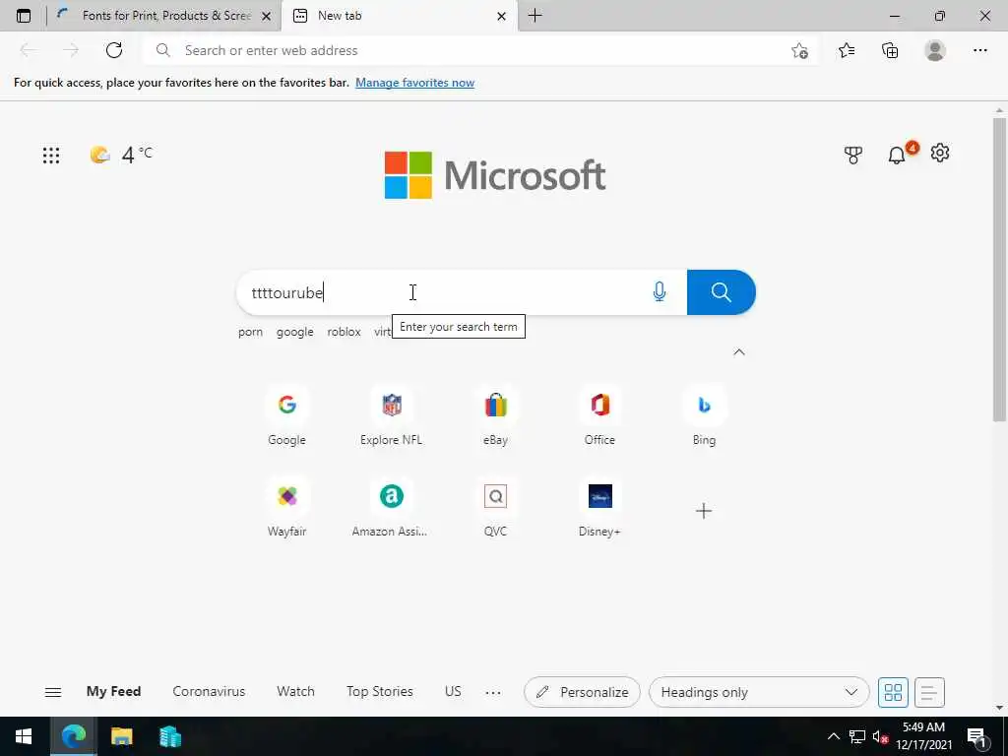Open the Disney+ quick link tile
Viewport: 1008px width, 756px height.
[599, 507]
